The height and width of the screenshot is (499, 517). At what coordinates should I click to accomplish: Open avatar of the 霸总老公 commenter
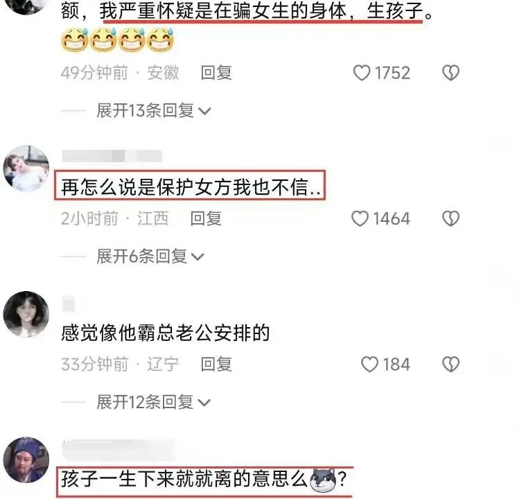(x=26, y=314)
